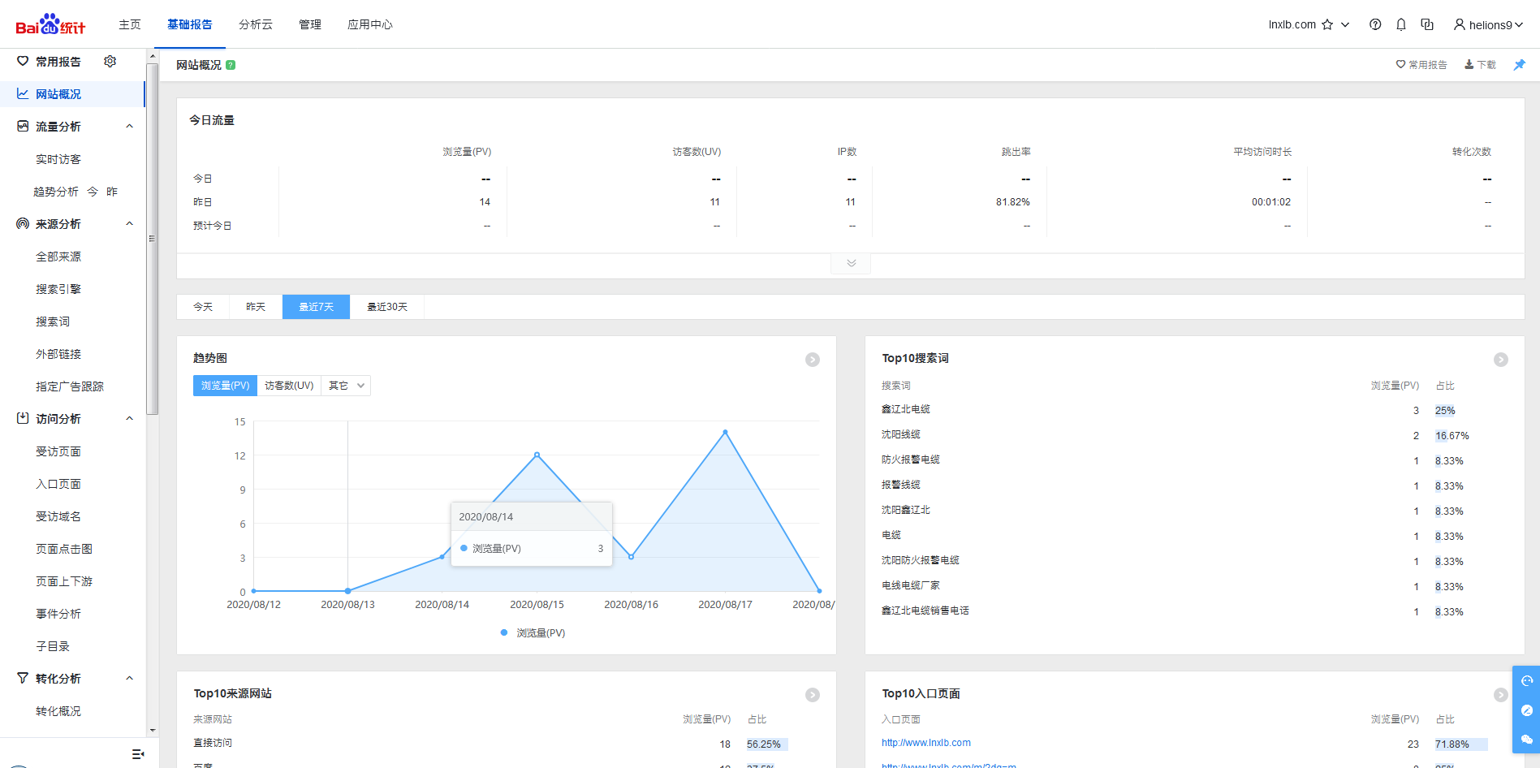Click the sidebar vertical scrollbar thumb
Screen dimensions: 1540x768
click(152, 239)
